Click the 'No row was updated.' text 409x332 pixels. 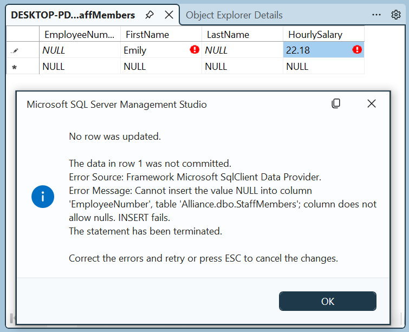tap(115, 136)
